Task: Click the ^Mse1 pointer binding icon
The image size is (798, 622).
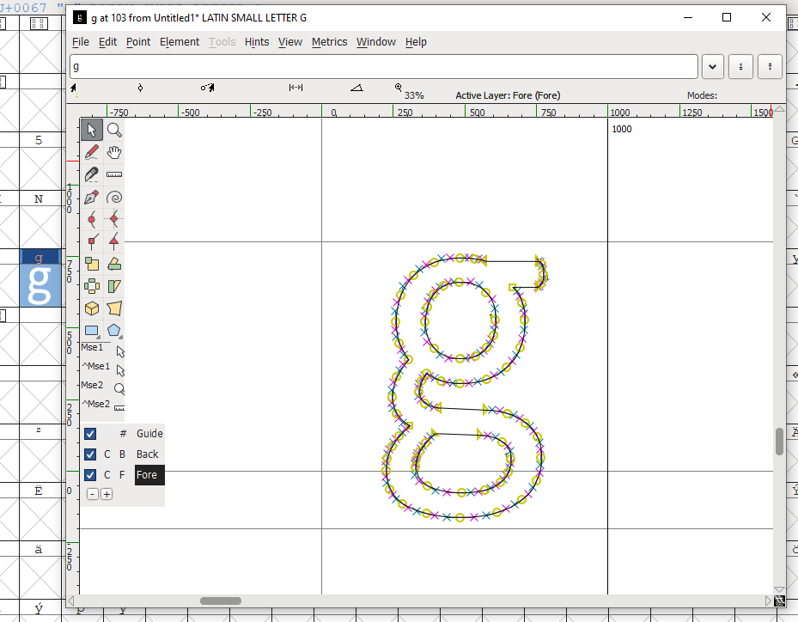Action: [x=120, y=370]
